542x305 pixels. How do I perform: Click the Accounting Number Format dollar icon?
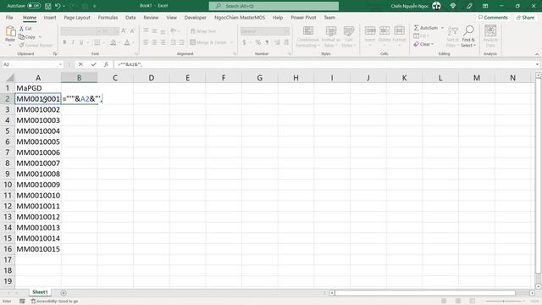(244, 42)
